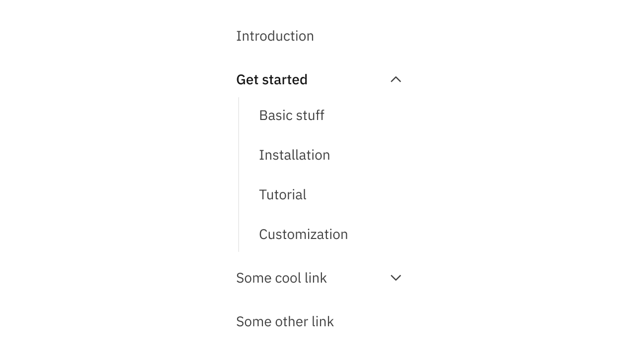
Task: Click the Some cool link entry
Action: pyautogui.click(x=281, y=278)
